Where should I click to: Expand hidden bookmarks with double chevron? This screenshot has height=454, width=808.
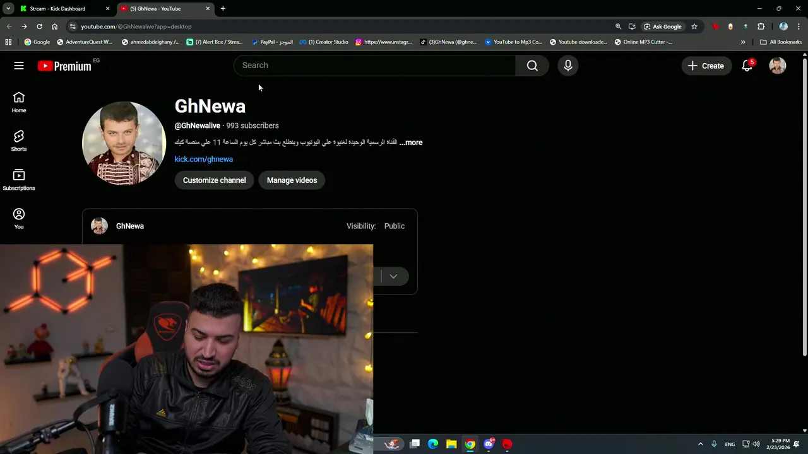point(743,42)
